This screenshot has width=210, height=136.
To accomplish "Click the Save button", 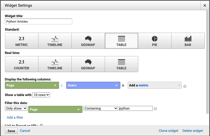I will (11, 131).
